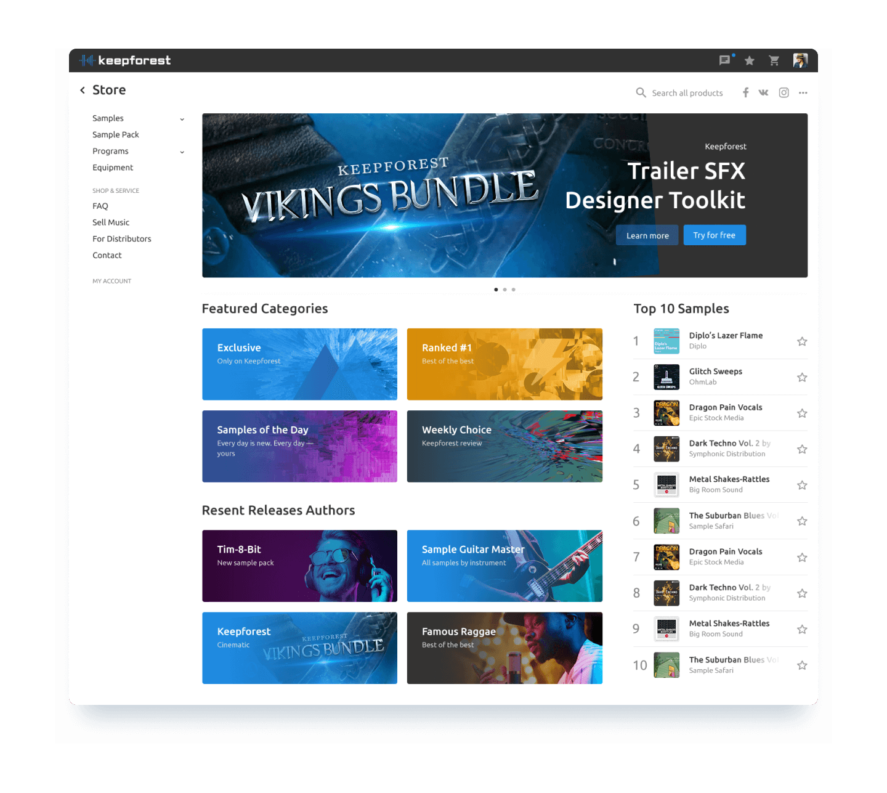Screen dimensions: 887x793
Task: Star rank 7 Dragon Pain Vocals
Action: pyautogui.click(x=802, y=557)
